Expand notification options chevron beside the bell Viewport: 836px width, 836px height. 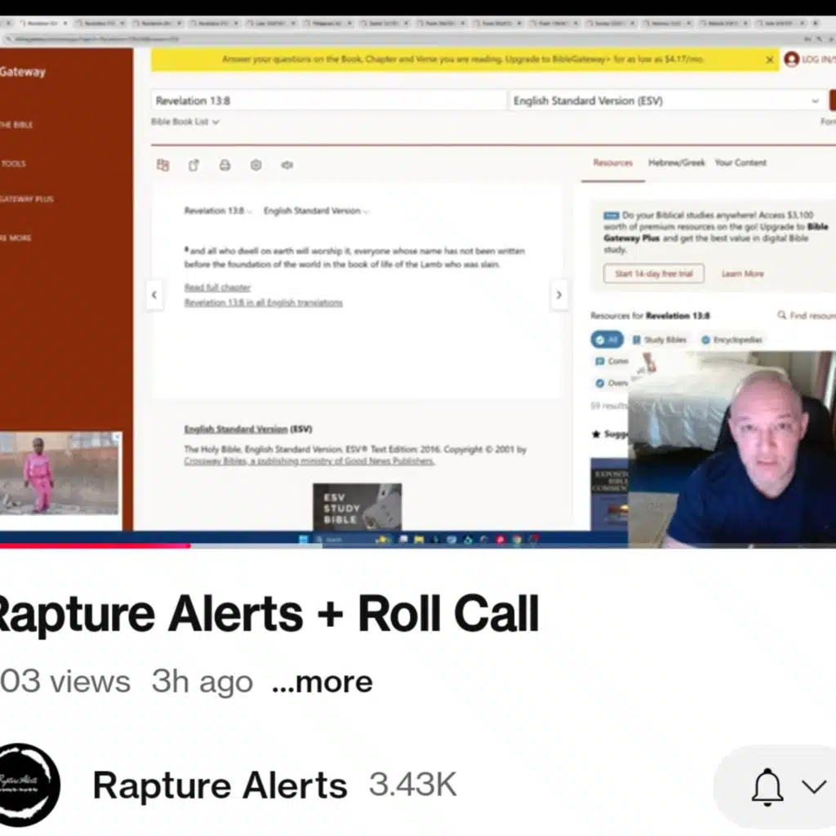point(814,786)
